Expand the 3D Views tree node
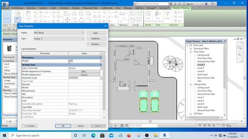Screen dimensions: 248x139 pyautogui.click(x=191, y=114)
